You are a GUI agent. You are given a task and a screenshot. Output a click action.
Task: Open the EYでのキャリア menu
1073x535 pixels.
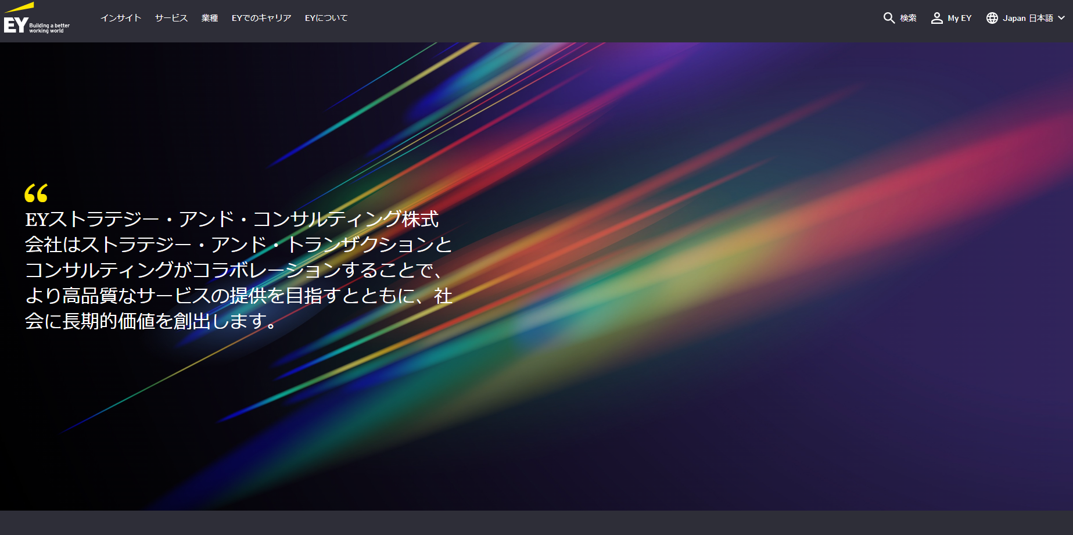[x=261, y=18]
